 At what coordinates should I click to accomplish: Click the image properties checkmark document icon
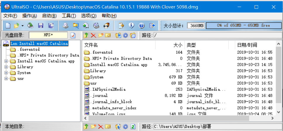pyautogui.click(x=73, y=36)
